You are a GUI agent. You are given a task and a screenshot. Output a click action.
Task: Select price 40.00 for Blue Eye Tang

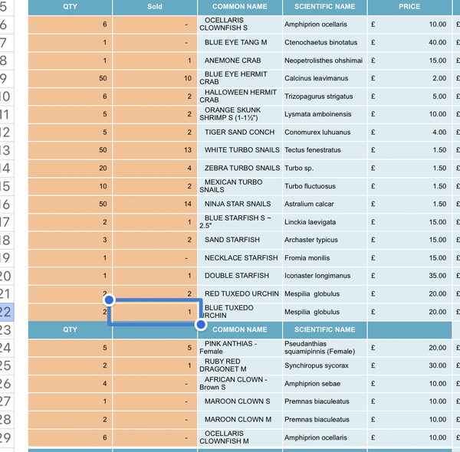coord(409,42)
